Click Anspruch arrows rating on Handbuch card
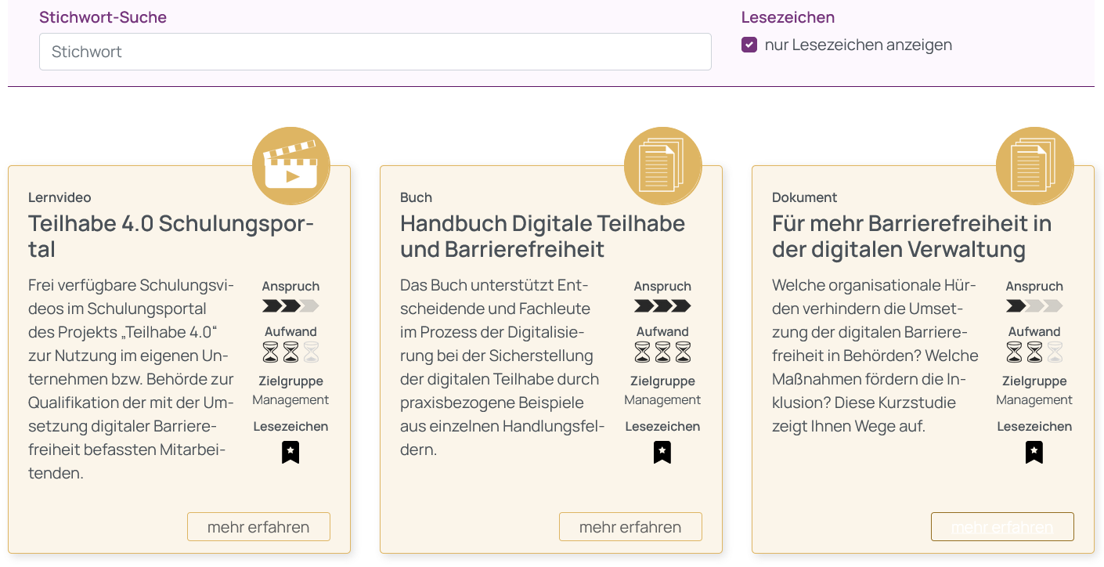This screenshot has height=567, width=1104. pos(662,305)
